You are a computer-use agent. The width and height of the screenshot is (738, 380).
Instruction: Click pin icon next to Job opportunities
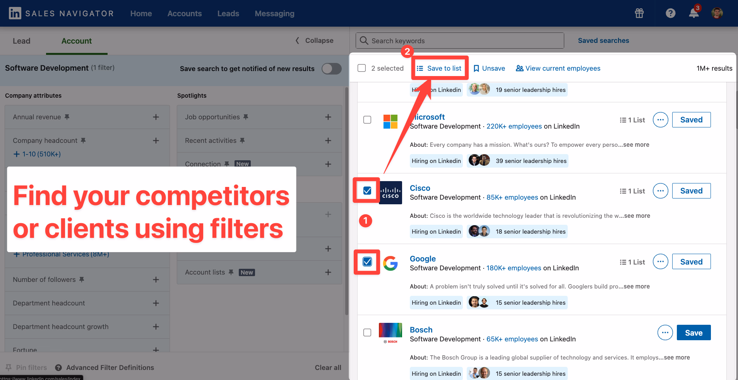pos(246,117)
